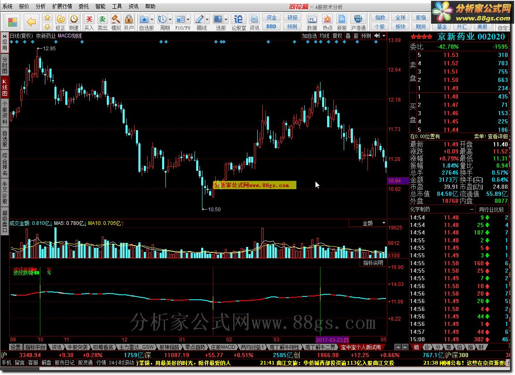Open the 资讯 news toolbar icon
Screen dimensions: 515x375
(x=254, y=22)
